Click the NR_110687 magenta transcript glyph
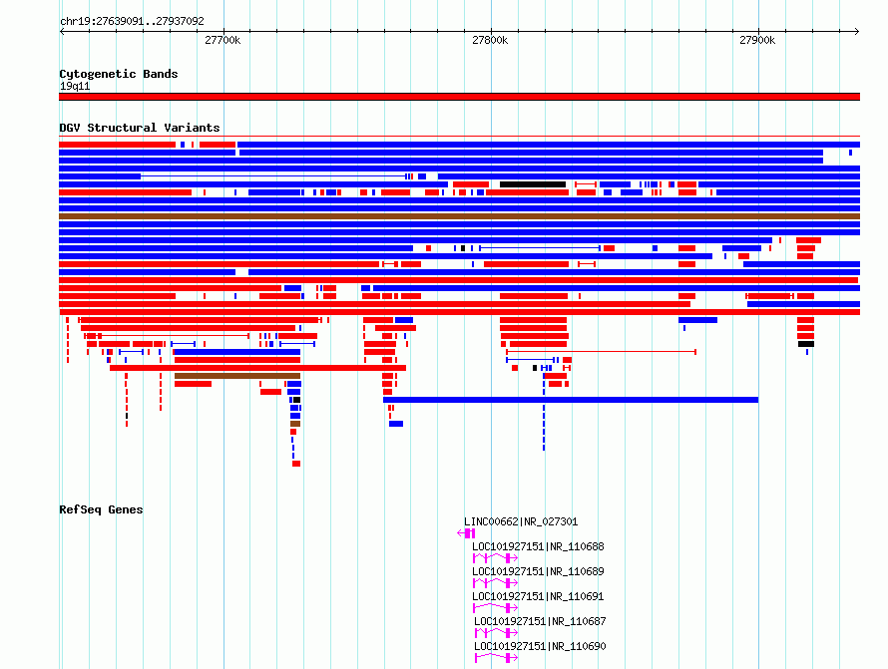 tap(496, 633)
